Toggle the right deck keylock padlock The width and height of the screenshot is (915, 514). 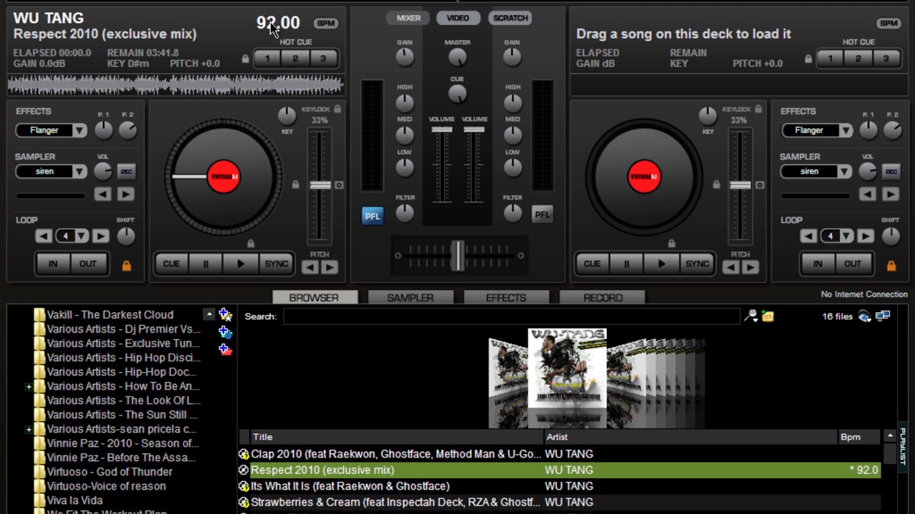point(758,109)
